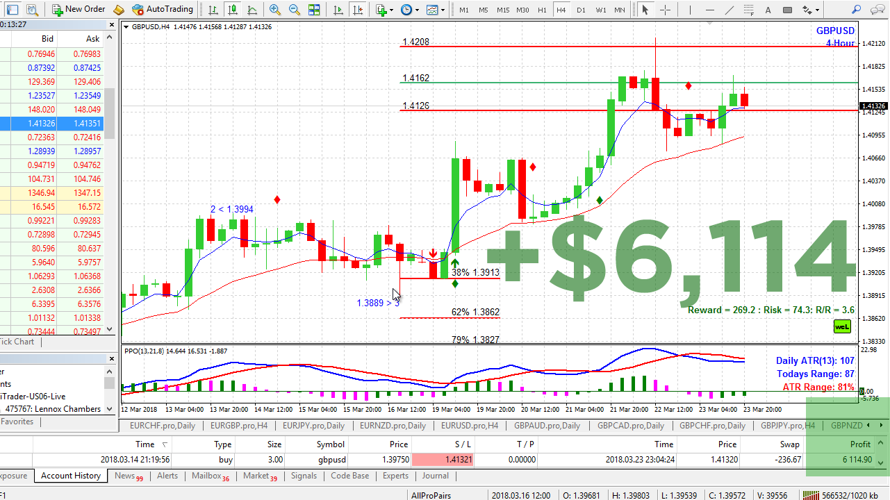Switch to the Experts terminal tab
Viewport: 890px width, 500px height.
396,476
